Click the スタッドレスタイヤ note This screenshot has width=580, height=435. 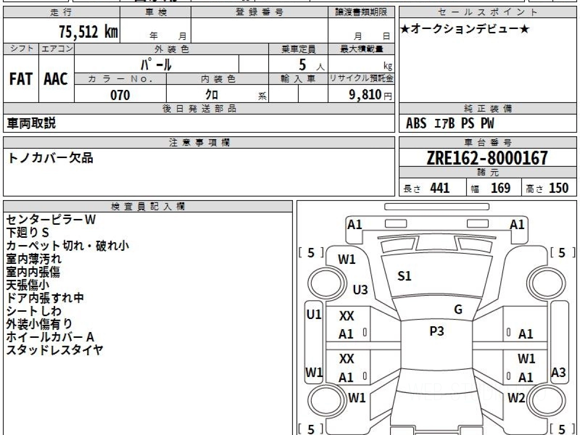pyautogui.click(x=55, y=350)
